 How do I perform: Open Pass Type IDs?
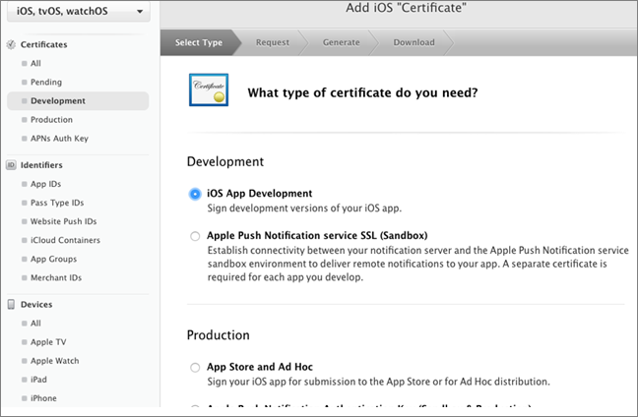point(57,203)
